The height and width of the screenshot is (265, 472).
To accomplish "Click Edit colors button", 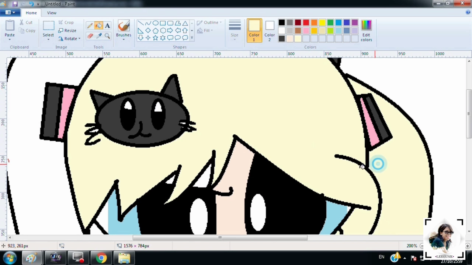I will [x=366, y=31].
